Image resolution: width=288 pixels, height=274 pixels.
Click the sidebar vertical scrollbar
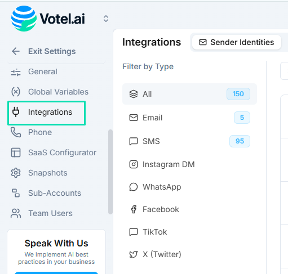coord(110,172)
